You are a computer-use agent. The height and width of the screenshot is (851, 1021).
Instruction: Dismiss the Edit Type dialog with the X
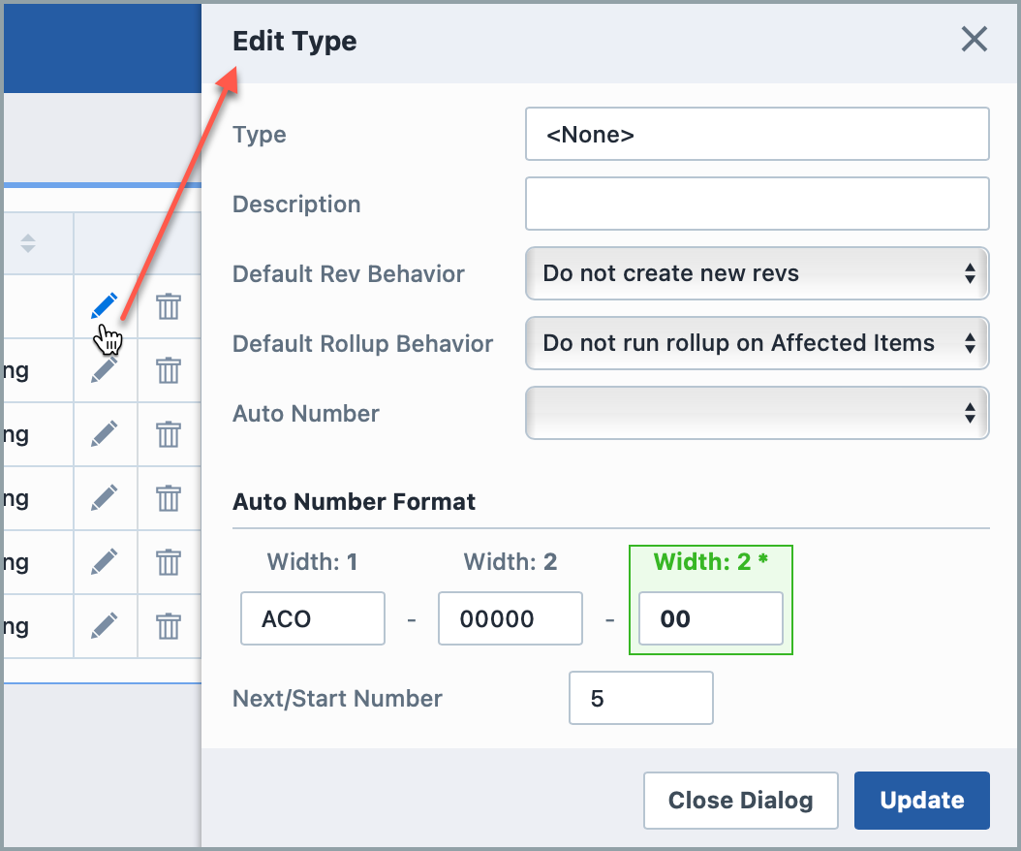974,40
